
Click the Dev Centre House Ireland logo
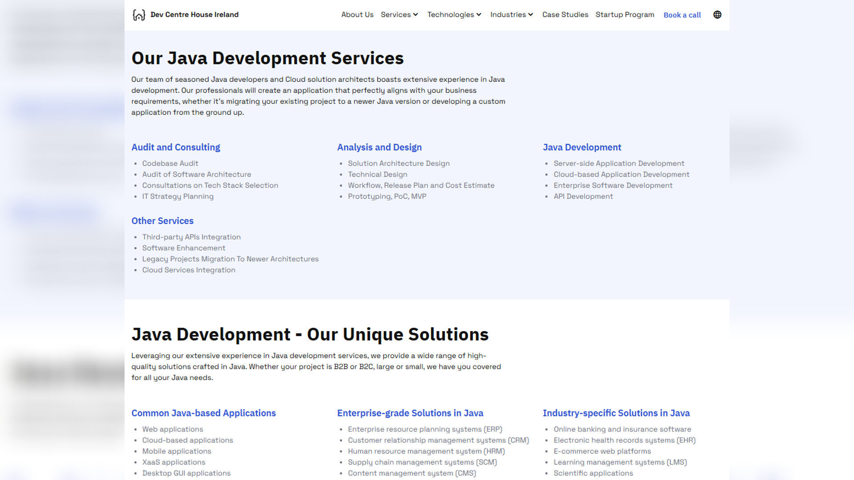185,14
